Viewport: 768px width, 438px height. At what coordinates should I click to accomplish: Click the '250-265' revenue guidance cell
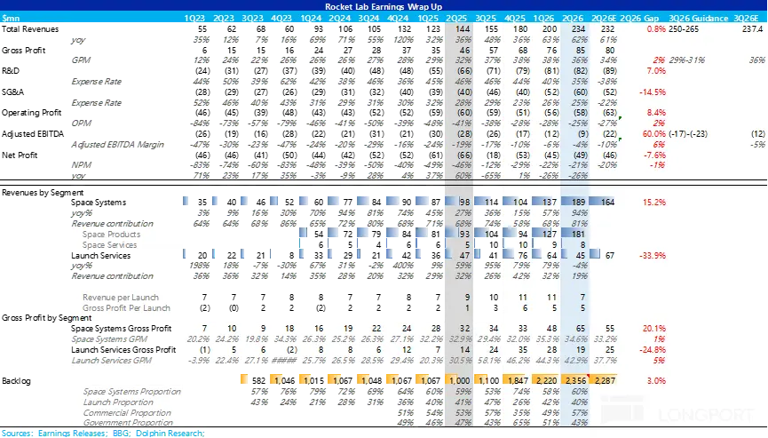[x=684, y=29]
